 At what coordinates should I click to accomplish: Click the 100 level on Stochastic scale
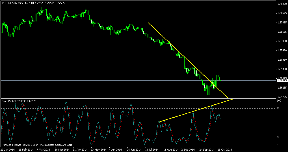[x=279, y=101]
